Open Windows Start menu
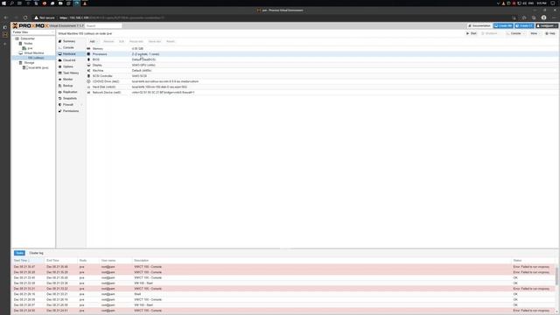The height and width of the screenshot is (315, 560). point(3,3)
